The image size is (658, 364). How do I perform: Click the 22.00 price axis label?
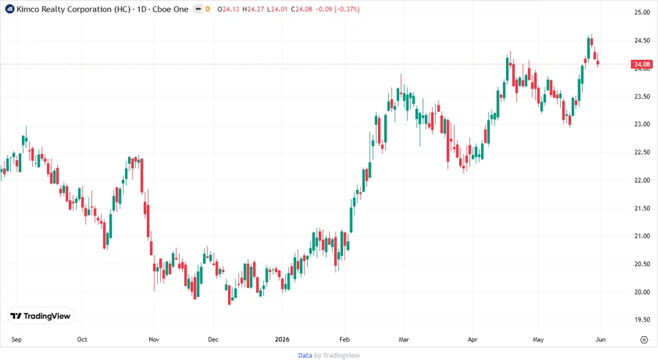pyautogui.click(x=642, y=181)
